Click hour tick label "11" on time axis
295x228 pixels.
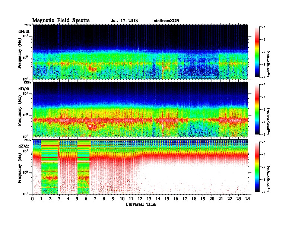coord(131,199)
